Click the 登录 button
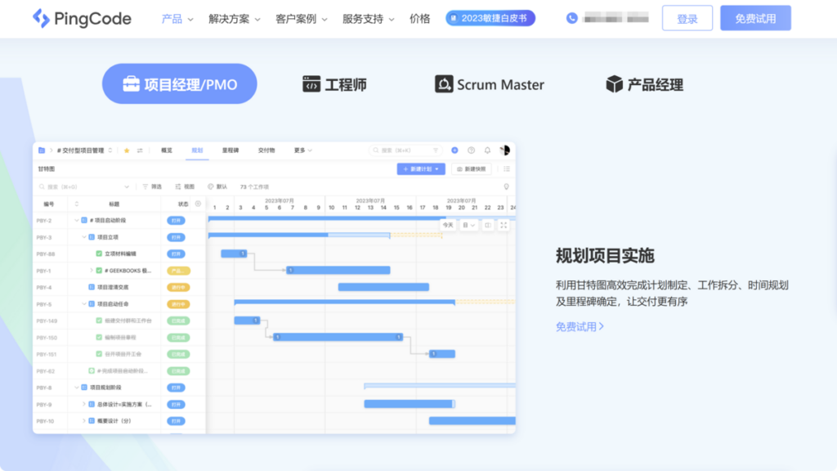837x471 pixels. tap(687, 17)
